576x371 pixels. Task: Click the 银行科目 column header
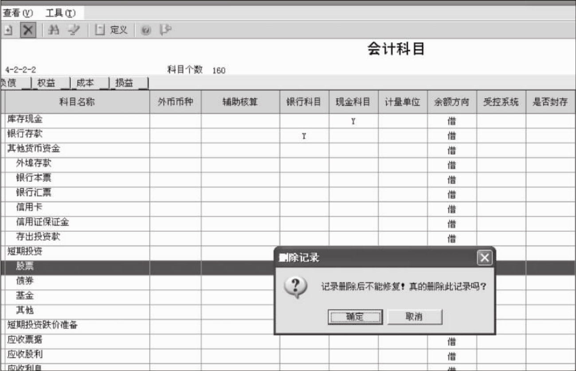coord(304,102)
